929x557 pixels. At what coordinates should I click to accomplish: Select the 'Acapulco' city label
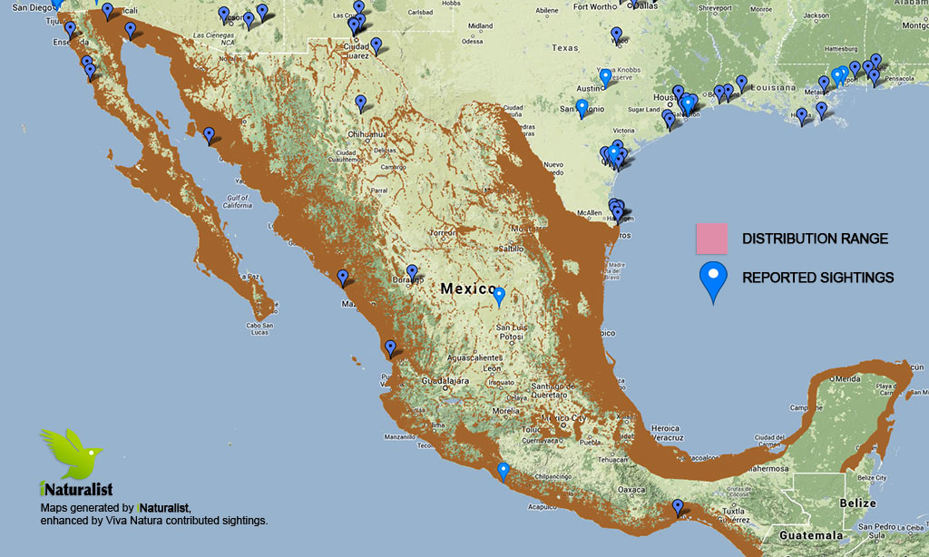(x=543, y=506)
